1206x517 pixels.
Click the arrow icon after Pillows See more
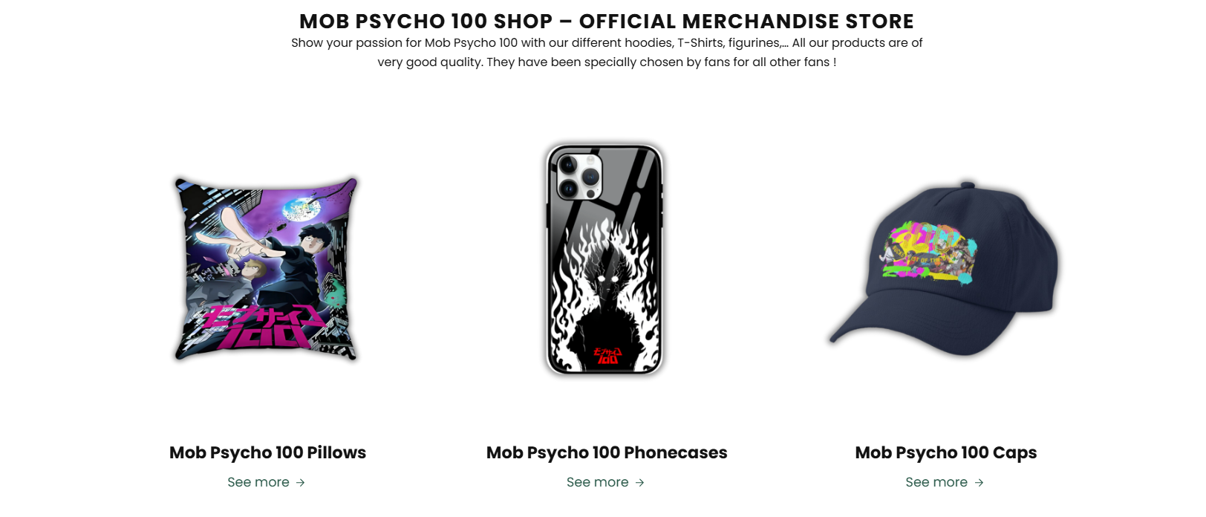300,483
